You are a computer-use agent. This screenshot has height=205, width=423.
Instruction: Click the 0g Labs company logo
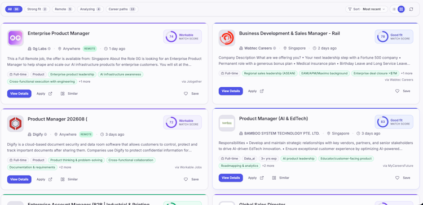click(15, 38)
